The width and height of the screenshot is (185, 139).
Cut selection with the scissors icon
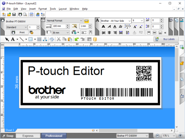[x=59, y=39]
